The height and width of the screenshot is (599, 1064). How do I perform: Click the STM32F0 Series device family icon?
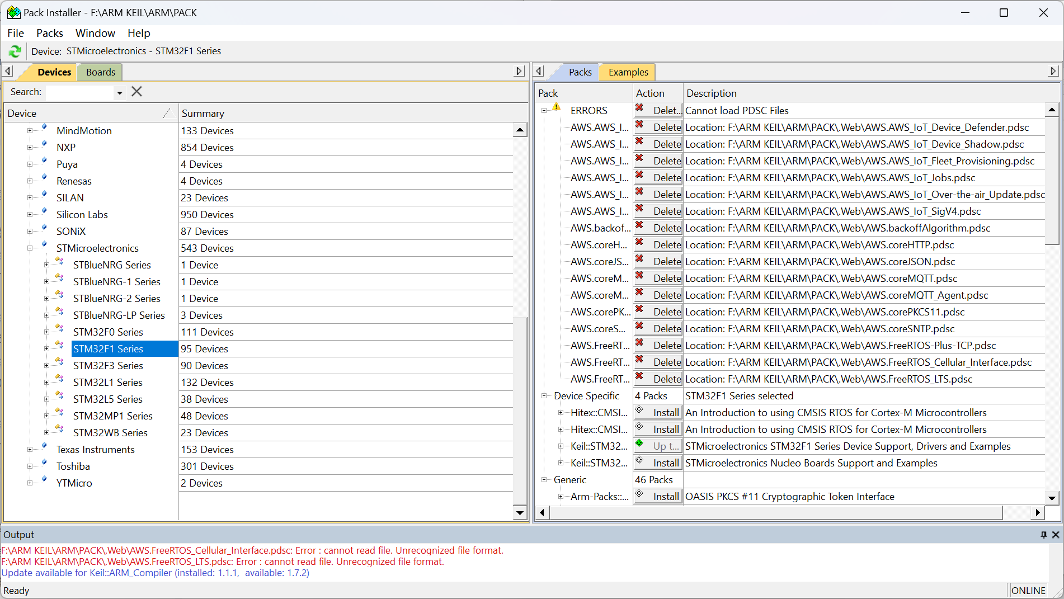[59, 328]
